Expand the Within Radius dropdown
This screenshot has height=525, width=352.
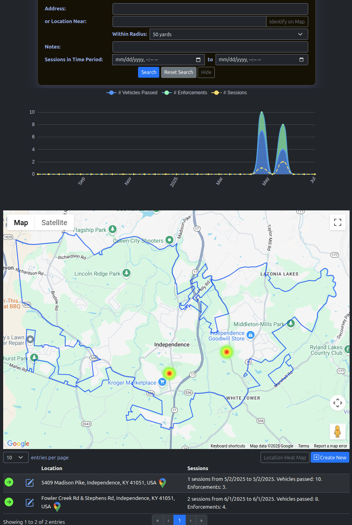click(228, 35)
